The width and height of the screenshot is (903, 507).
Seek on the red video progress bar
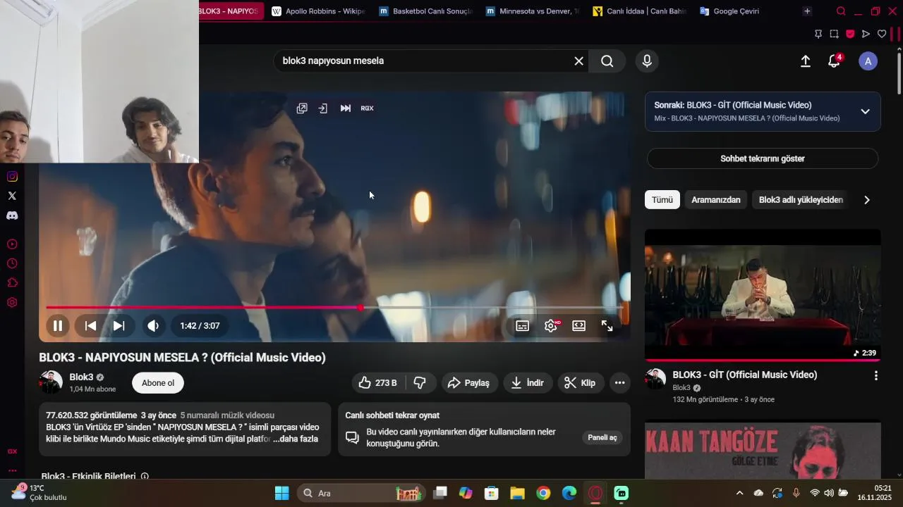[x=335, y=308]
